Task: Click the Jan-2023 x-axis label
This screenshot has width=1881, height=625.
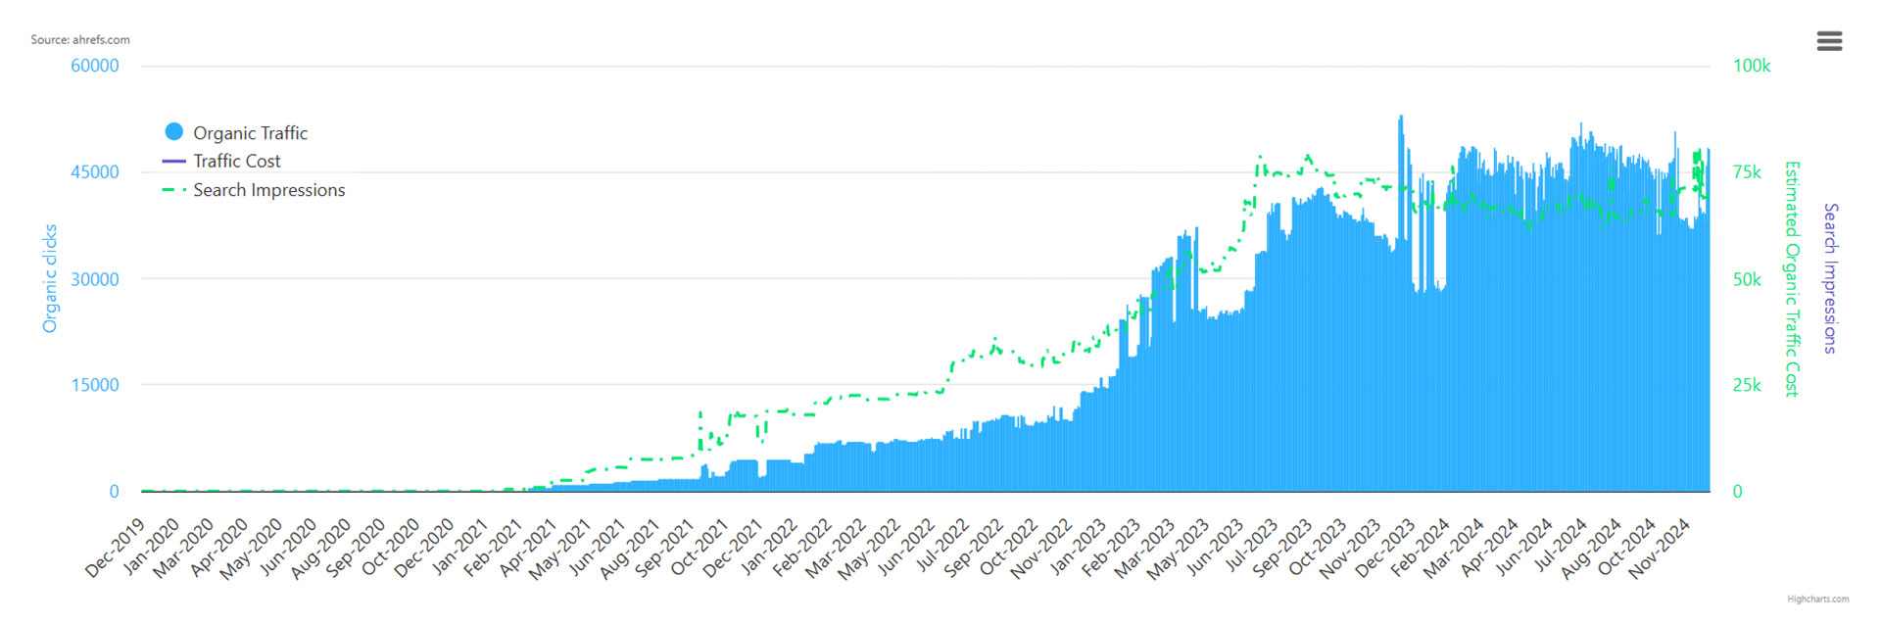Action: [1079, 547]
